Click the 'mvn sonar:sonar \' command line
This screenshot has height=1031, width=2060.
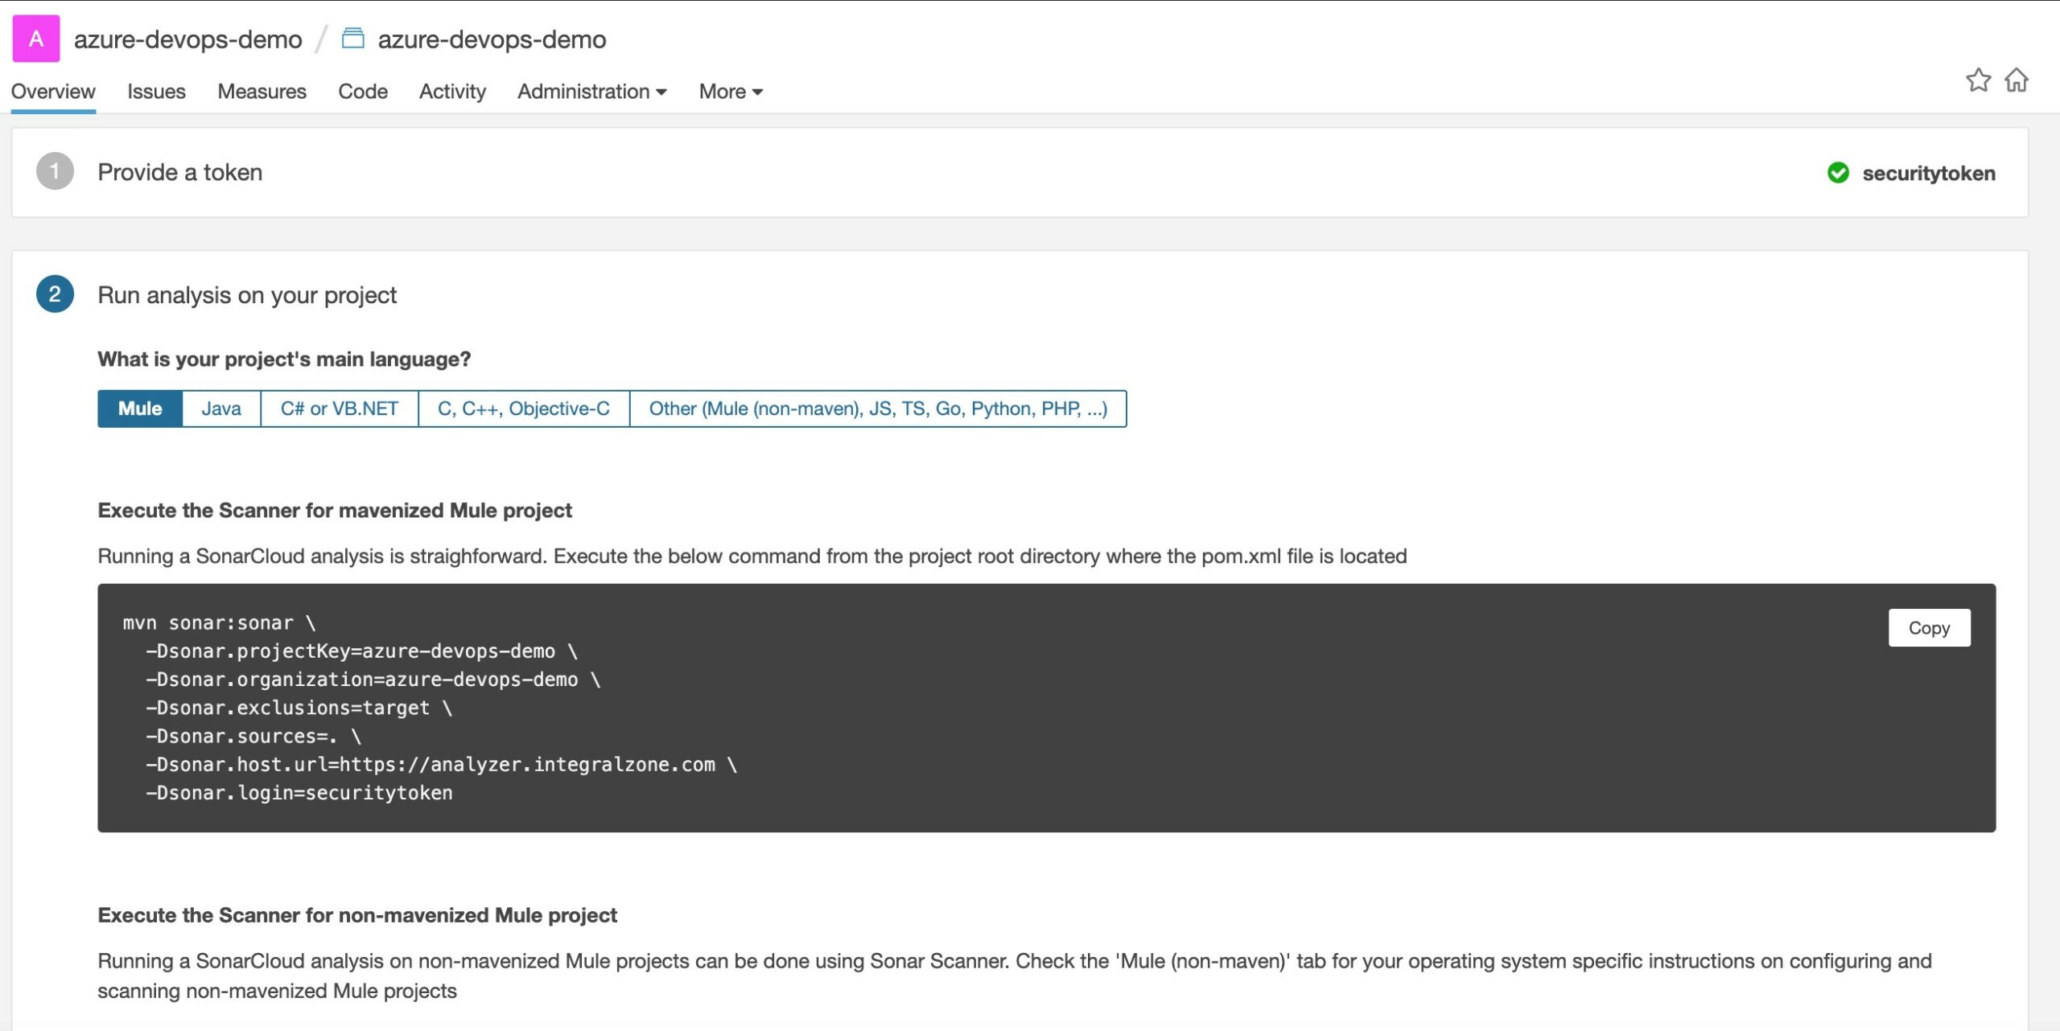point(219,623)
